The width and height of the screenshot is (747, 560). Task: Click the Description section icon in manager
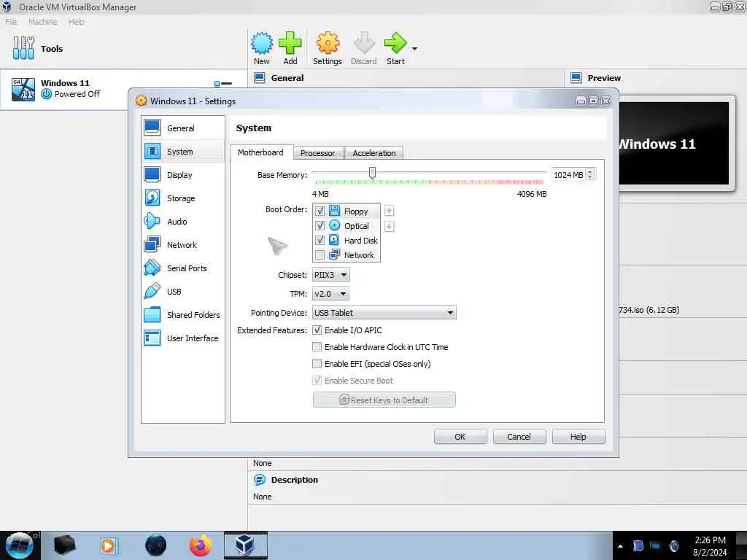(x=260, y=480)
